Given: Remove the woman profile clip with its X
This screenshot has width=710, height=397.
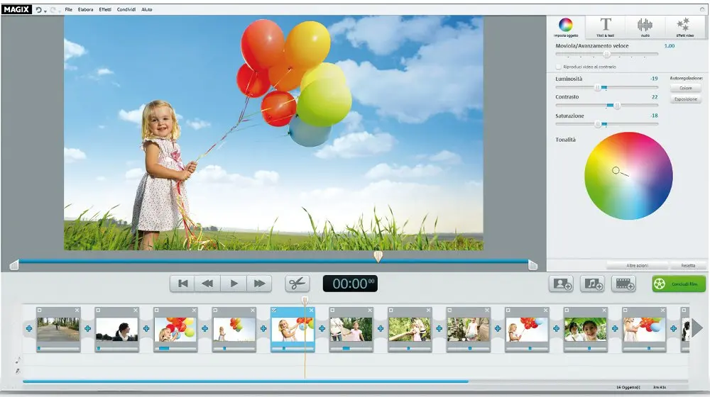Looking at the screenshot, I should 136,311.
